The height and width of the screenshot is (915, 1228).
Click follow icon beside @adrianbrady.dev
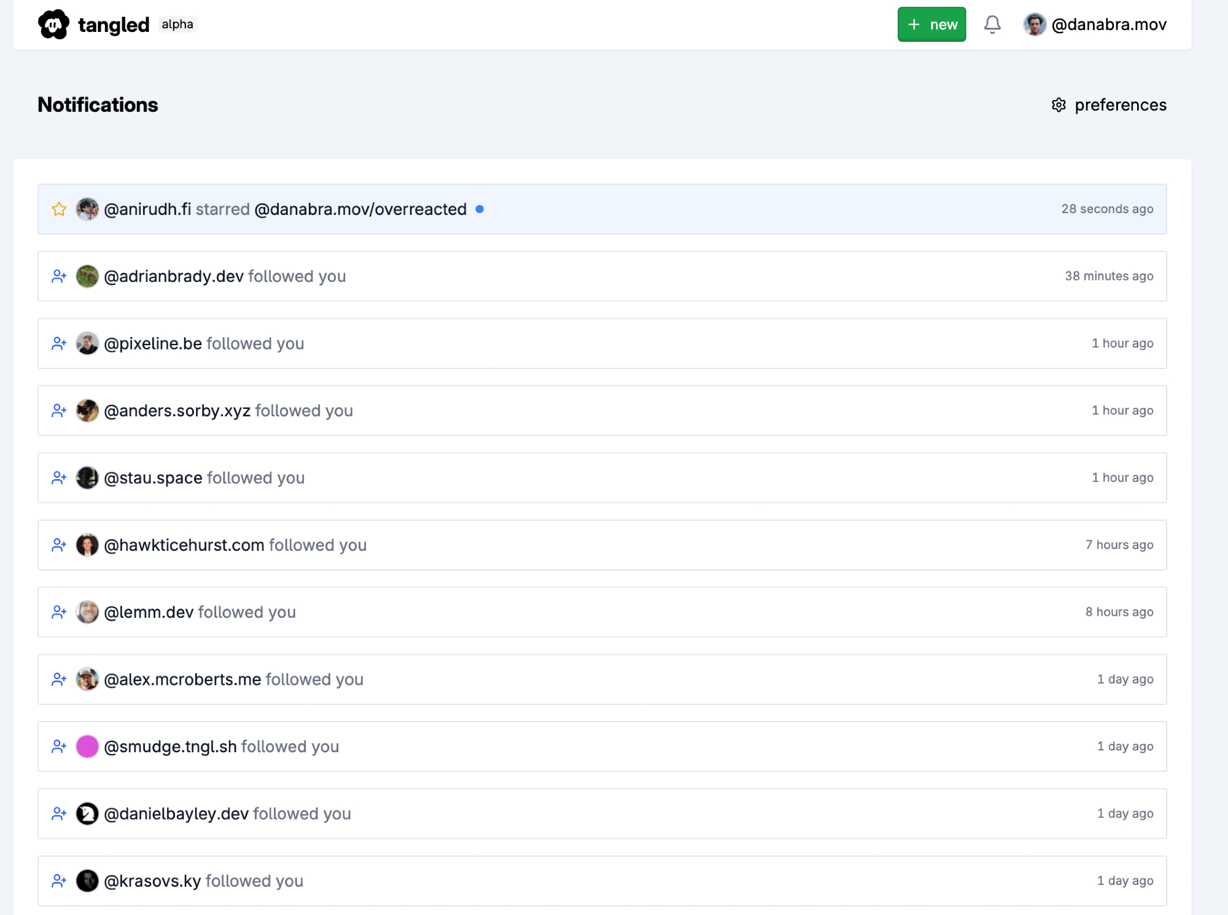pyautogui.click(x=59, y=276)
